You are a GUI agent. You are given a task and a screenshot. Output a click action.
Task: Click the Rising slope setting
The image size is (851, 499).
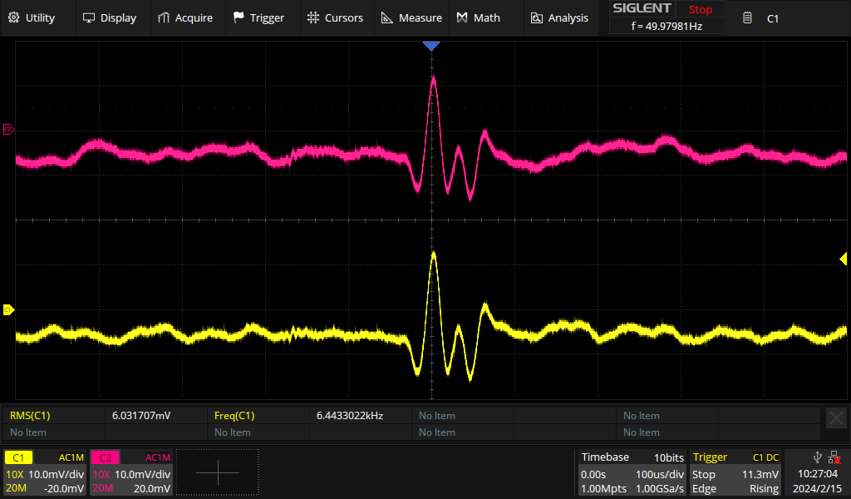coord(765,489)
